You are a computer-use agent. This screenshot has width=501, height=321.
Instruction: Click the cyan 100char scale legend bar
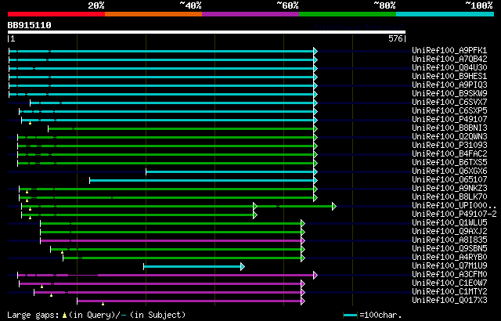tap(350, 316)
